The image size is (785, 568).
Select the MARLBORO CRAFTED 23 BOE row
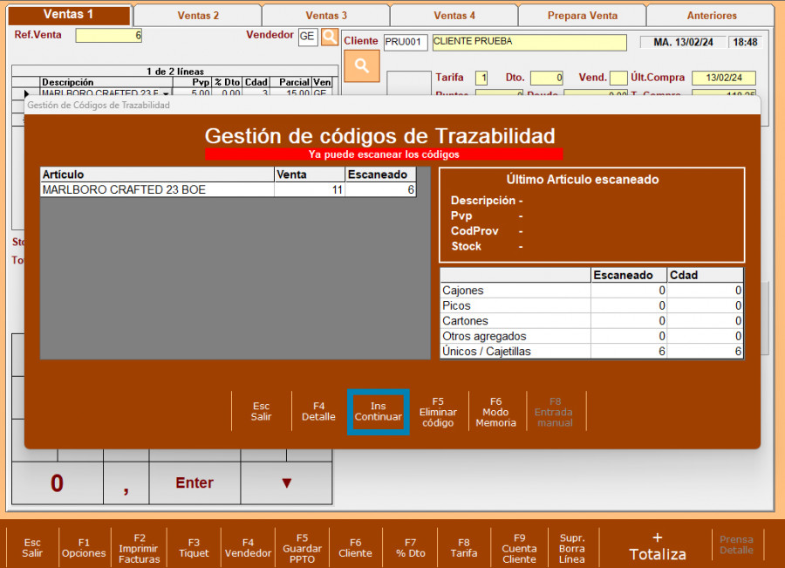(x=157, y=189)
